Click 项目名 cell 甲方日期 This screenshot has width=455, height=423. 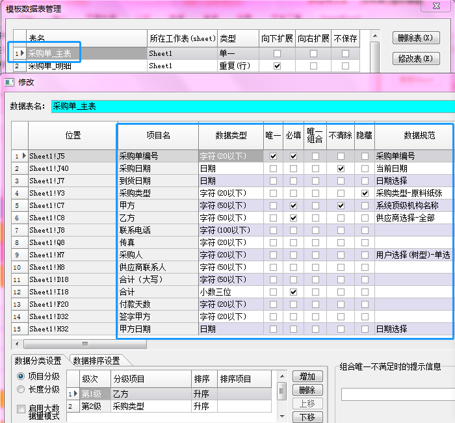click(158, 329)
